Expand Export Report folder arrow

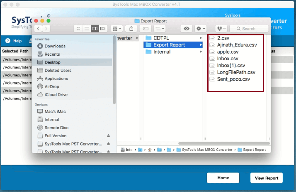click(x=201, y=45)
